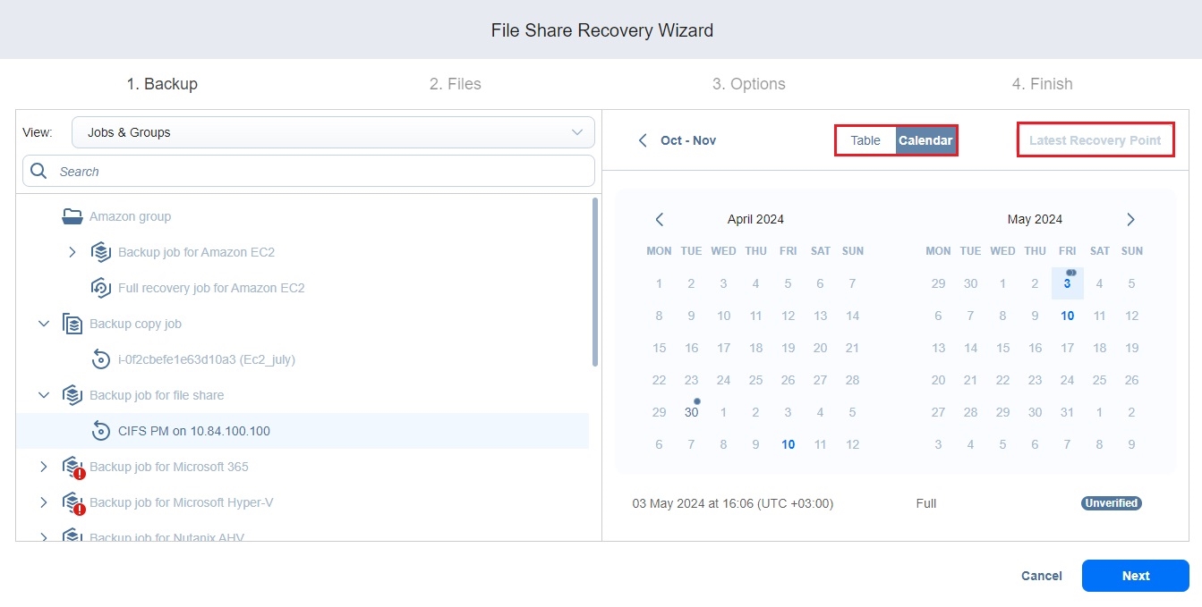Click the Ec2_july recovery point icon
The height and width of the screenshot is (607, 1202).
coord(101,359)
